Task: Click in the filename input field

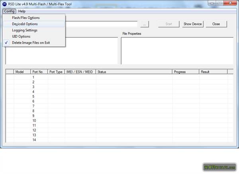Action: tap(101, 24)
